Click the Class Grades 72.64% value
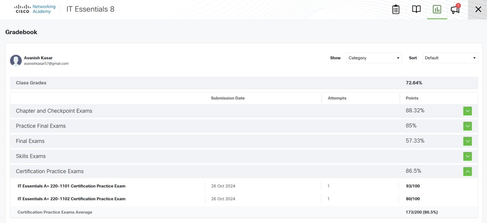 coord(414,83)
